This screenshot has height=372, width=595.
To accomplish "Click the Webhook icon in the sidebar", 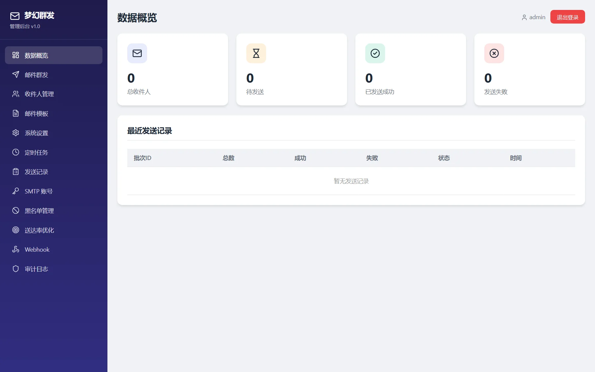I will (16, 249).
